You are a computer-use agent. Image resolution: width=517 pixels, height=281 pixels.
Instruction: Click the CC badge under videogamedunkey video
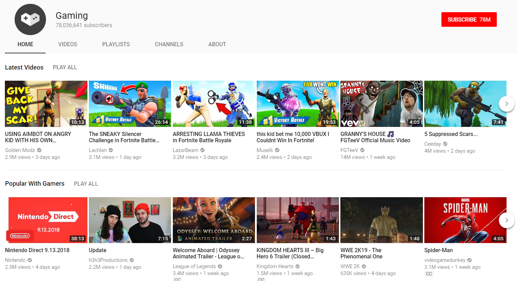point(429,274)
